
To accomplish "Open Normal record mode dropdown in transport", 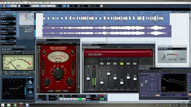I will coord(42,96).
